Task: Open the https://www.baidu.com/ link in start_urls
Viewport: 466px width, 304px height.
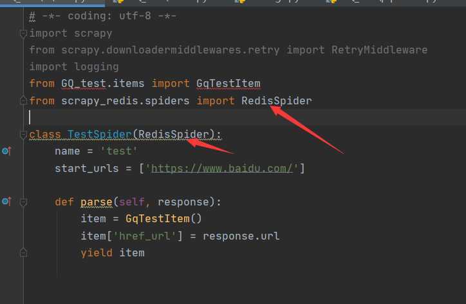Action: [x=222, y=169]
